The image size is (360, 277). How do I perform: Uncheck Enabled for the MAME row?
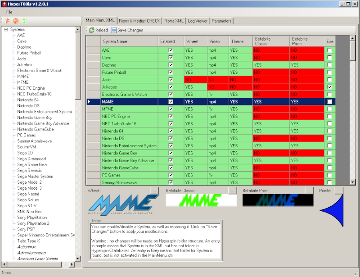tap(171, 102)
